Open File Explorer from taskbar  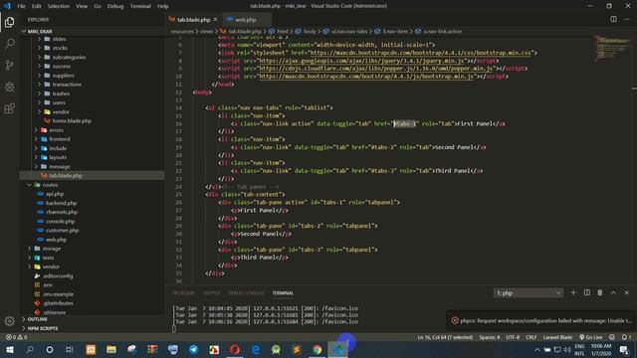click(x=110, y=349)
